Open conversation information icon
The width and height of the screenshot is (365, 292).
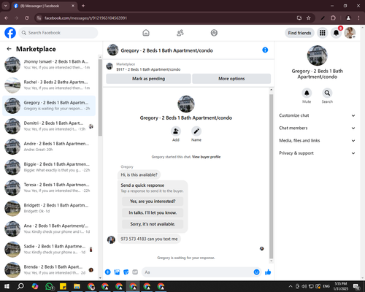[x=265, y=50]
